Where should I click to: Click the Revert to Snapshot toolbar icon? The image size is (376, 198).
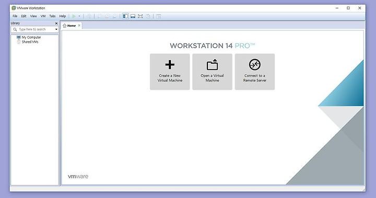click(x=107, y=16)
